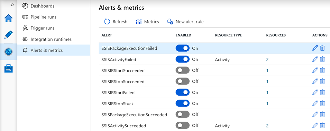Open Dashboards in monitor menu
This screenshot has width=330, height=131.
[54, 6]
